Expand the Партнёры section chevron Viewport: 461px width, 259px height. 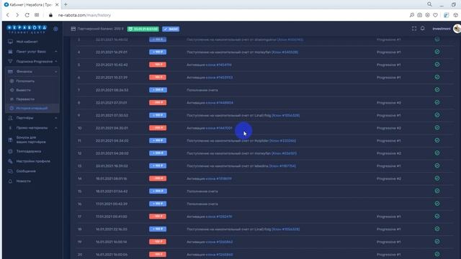[x=56, y=118]
